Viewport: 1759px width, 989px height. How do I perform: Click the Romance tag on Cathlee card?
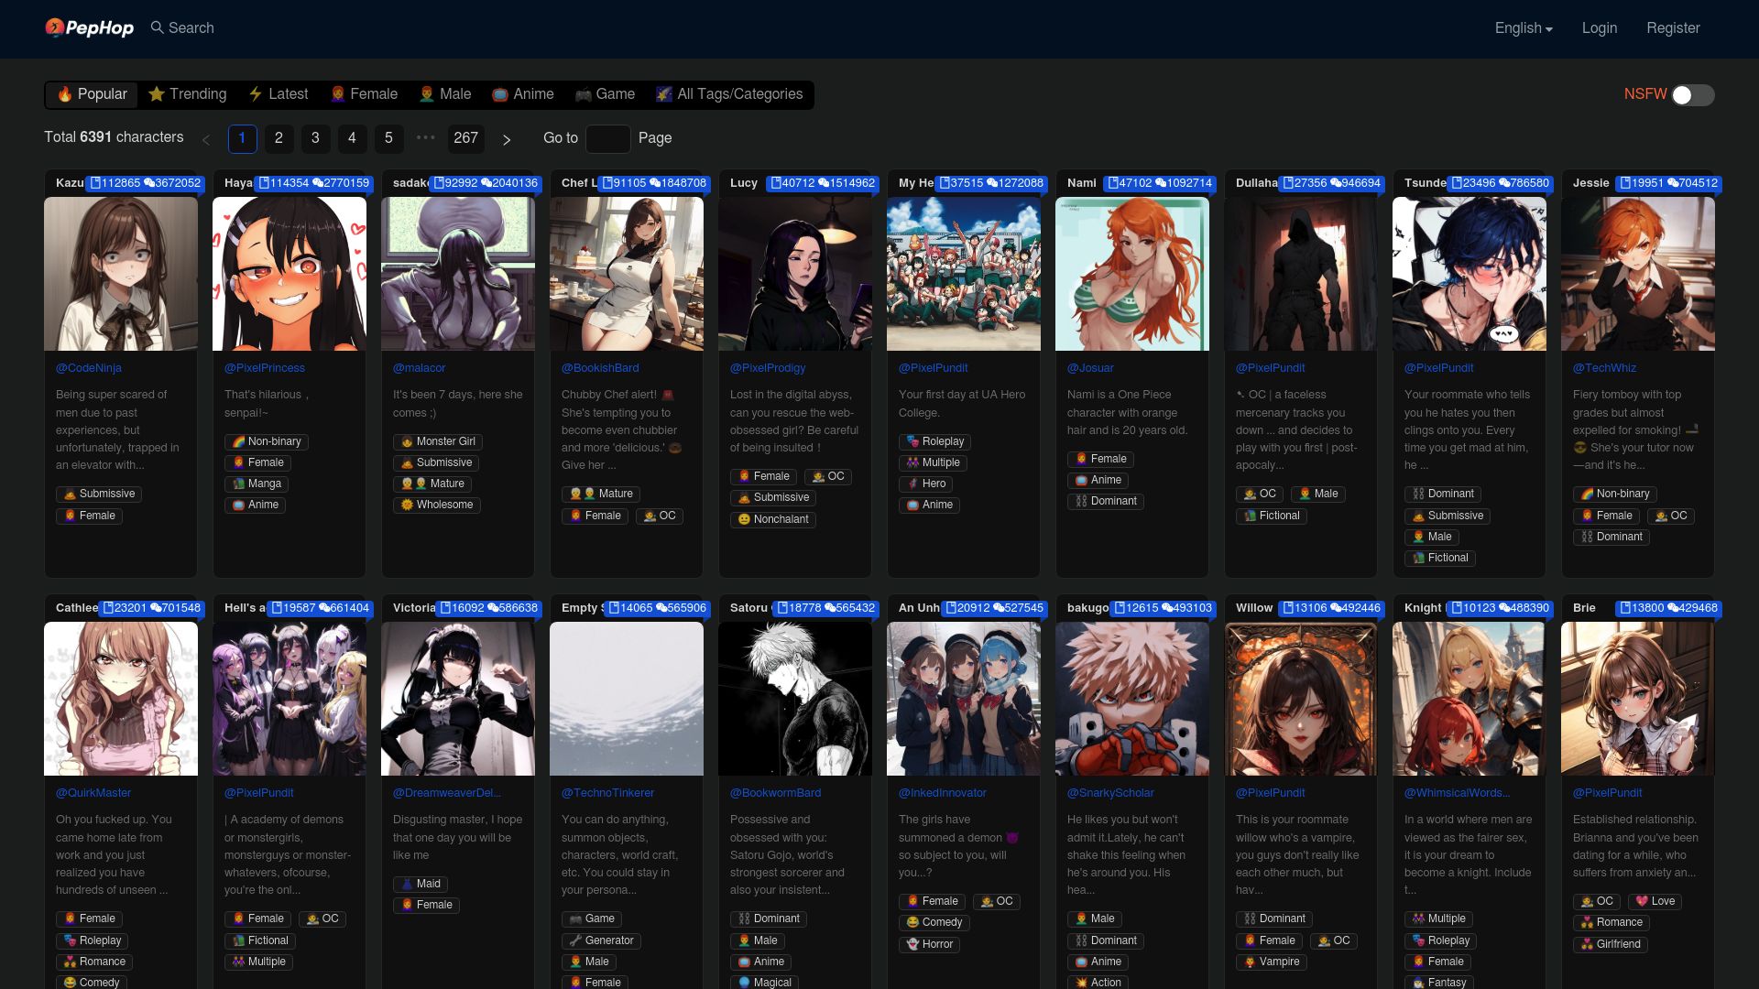point(94,962)
